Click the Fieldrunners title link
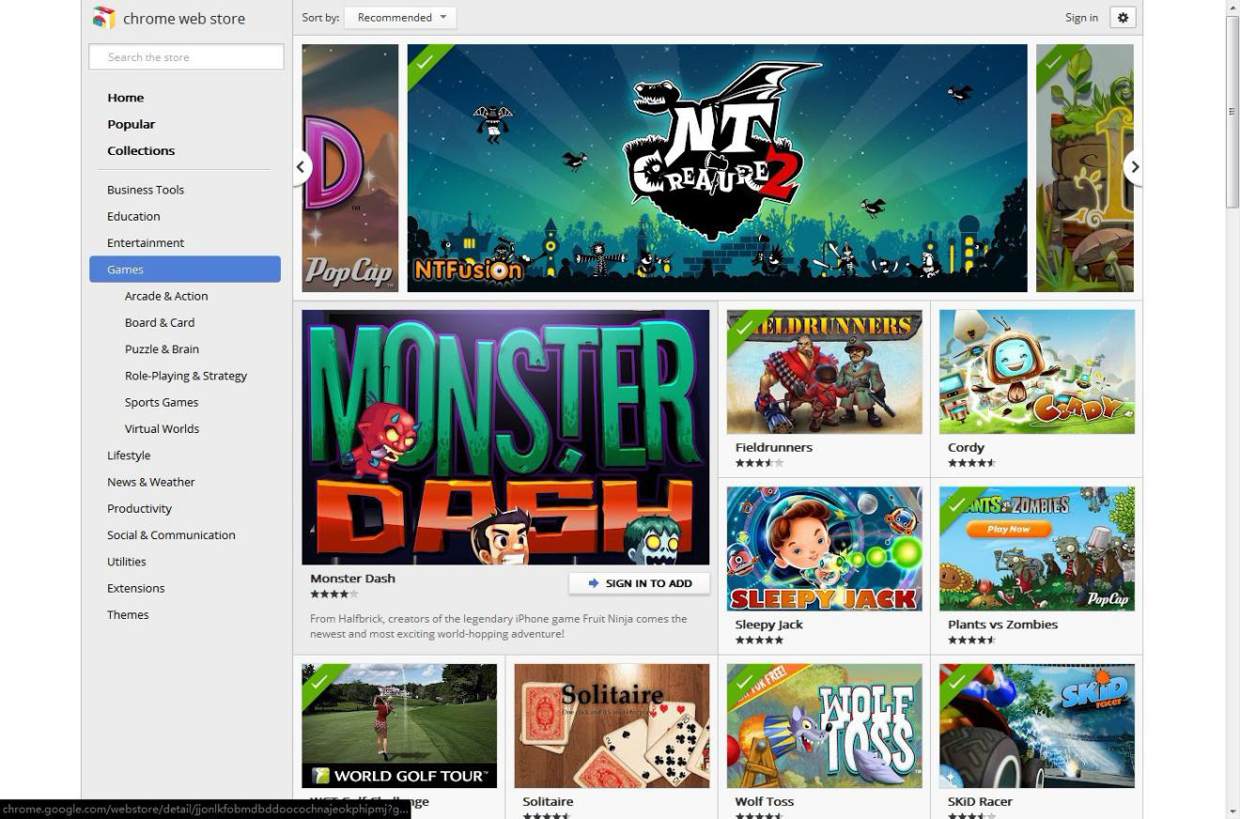 [x=774, y=448]
